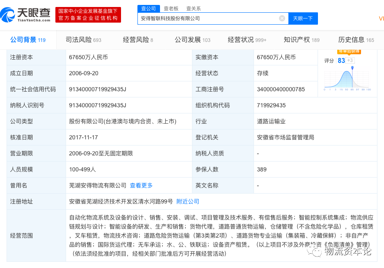Open the 历史信息 section tab
The height and width of the screenshot is (268, 384).
[x=356, y=40]
